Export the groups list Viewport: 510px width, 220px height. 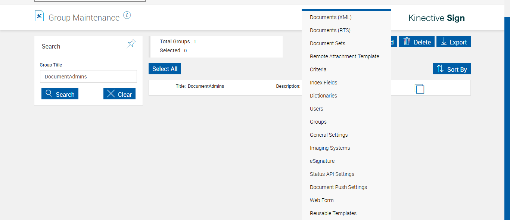point(454,42)
